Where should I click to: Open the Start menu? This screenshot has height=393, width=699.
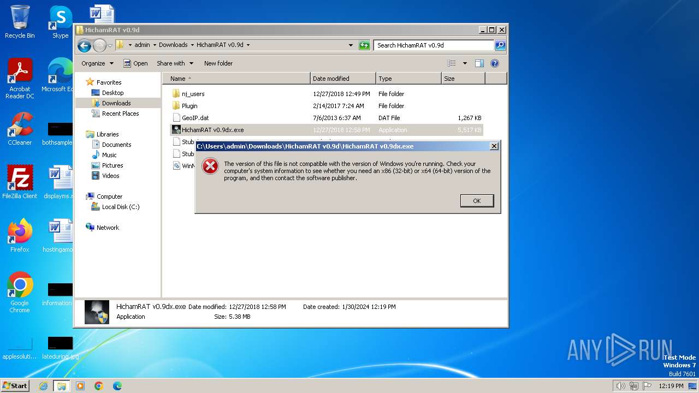pos(15,385)
